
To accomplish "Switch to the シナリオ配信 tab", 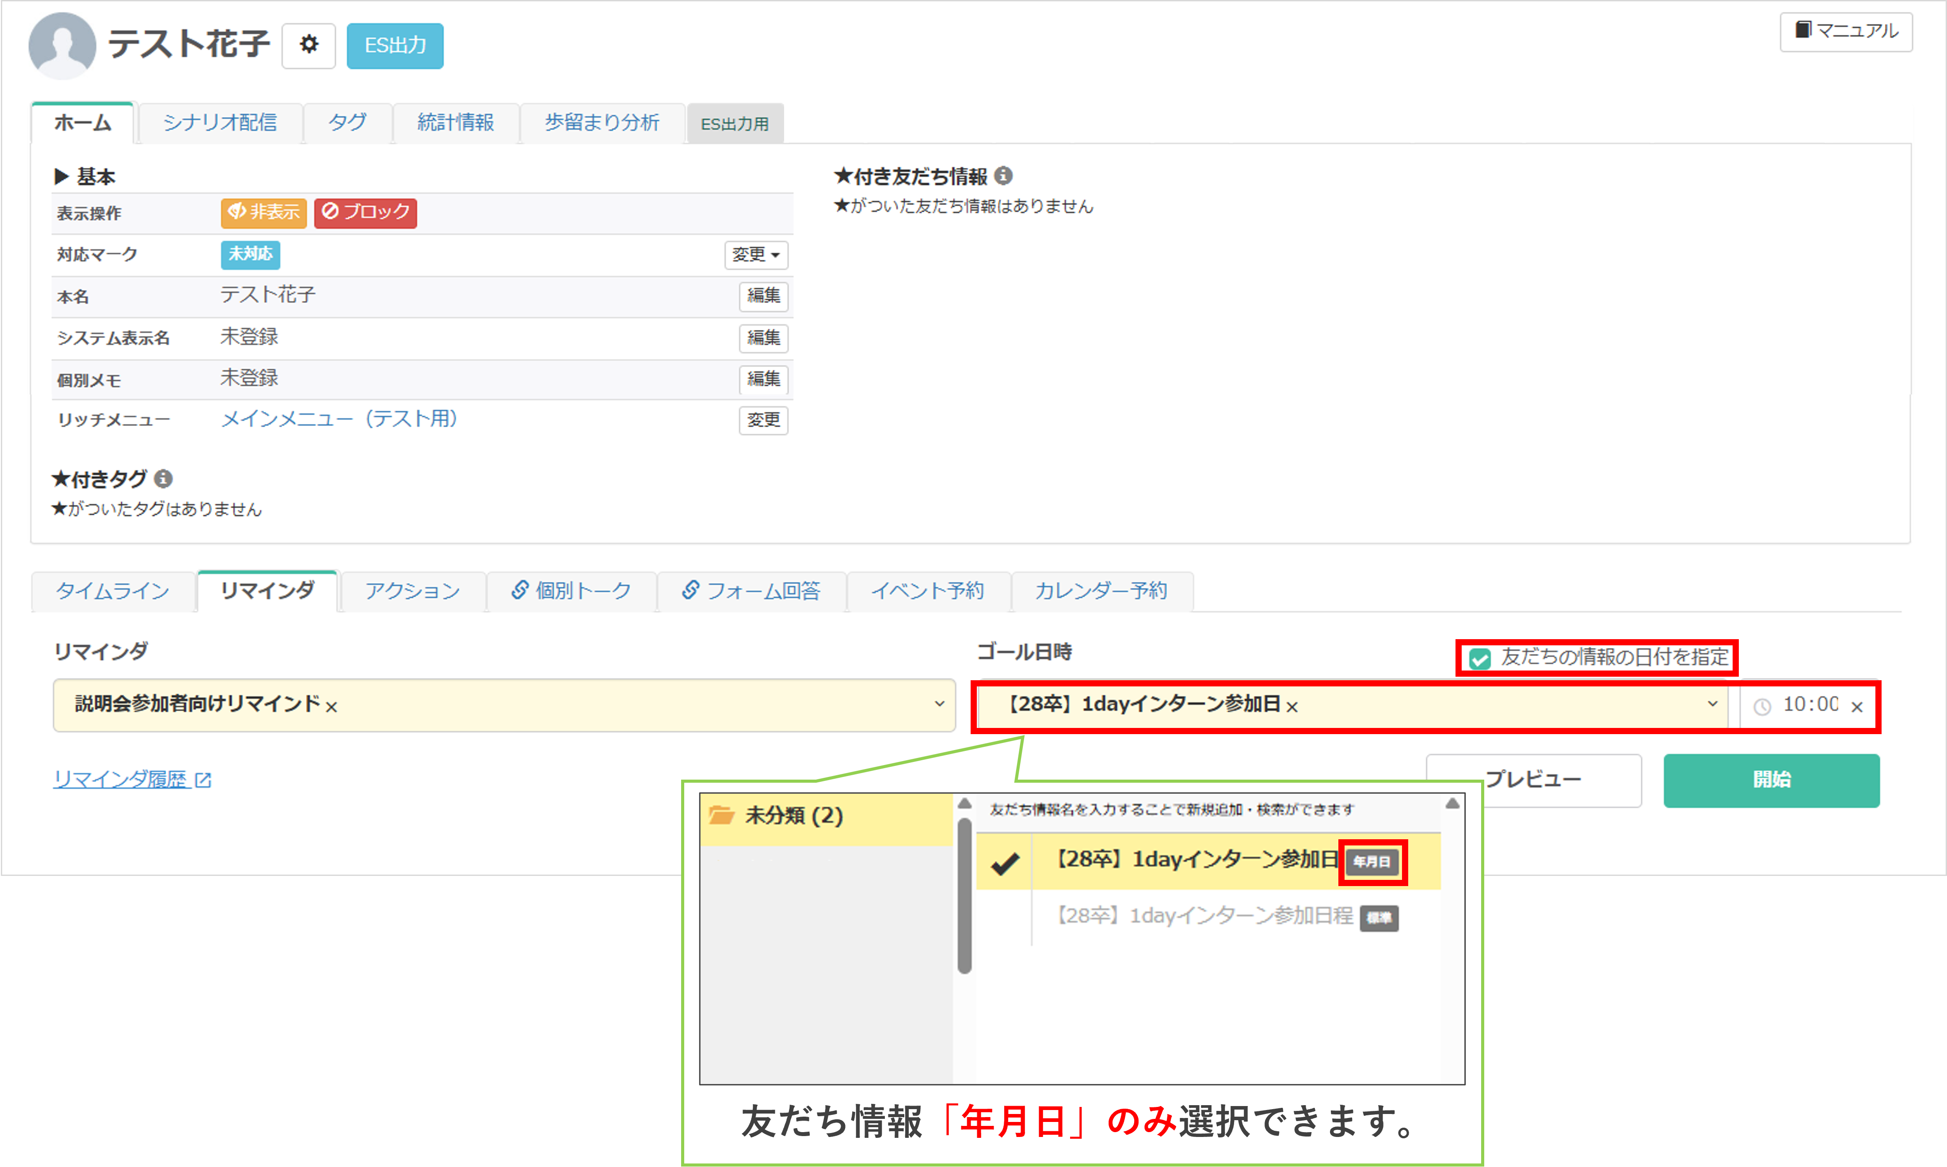I will tap(220, 123).
